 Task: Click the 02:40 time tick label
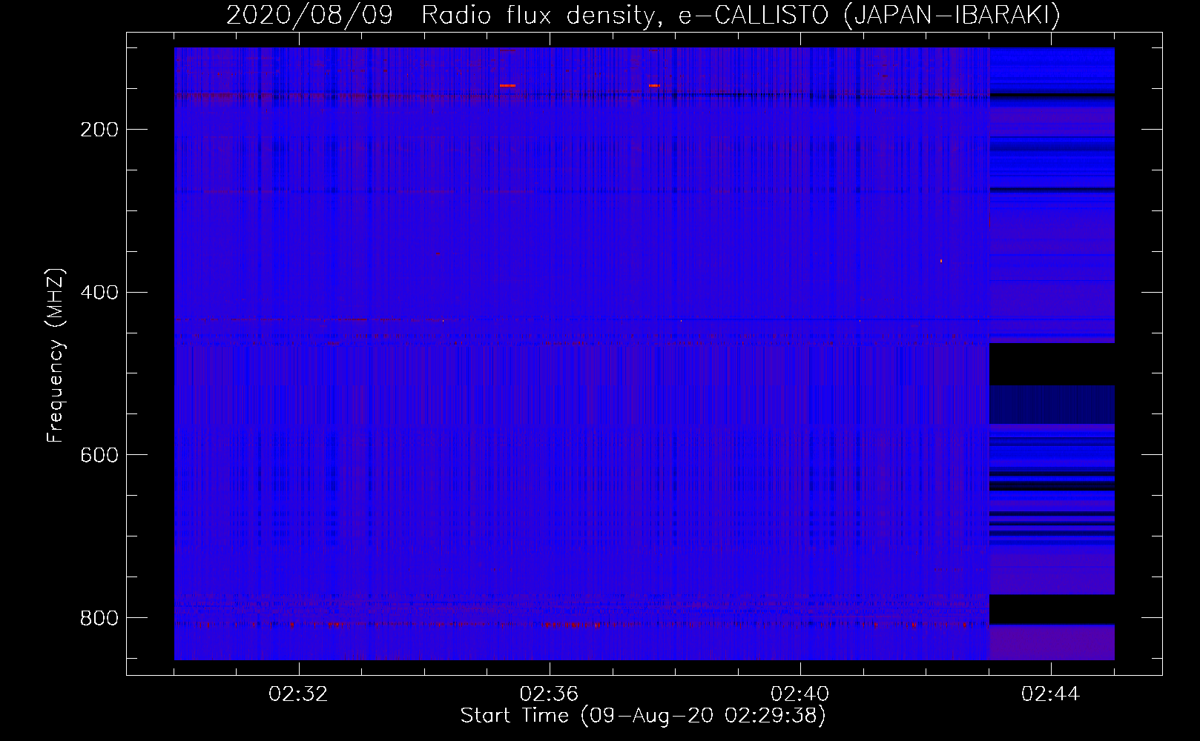click(x=800, y=694)
